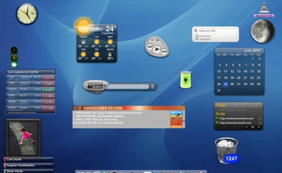
Task: Click the small arrow beside Lifeguard cover
Action: click(x=184, y=121)
